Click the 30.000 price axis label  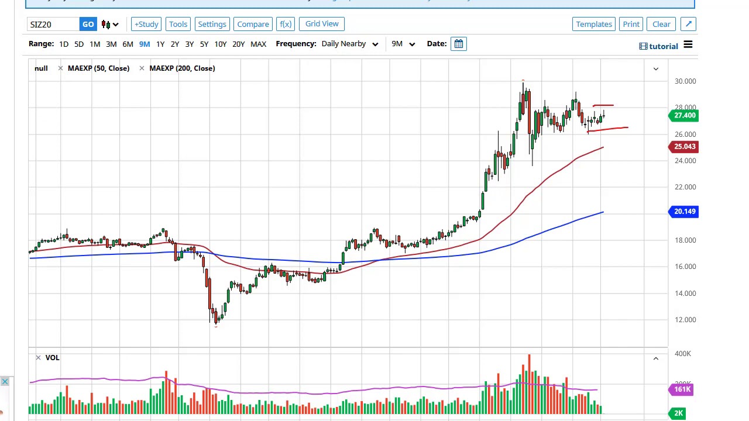tap(685, 81)
